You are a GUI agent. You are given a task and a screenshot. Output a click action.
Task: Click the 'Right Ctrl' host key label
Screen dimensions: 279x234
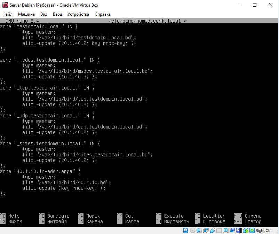point(264,231)
